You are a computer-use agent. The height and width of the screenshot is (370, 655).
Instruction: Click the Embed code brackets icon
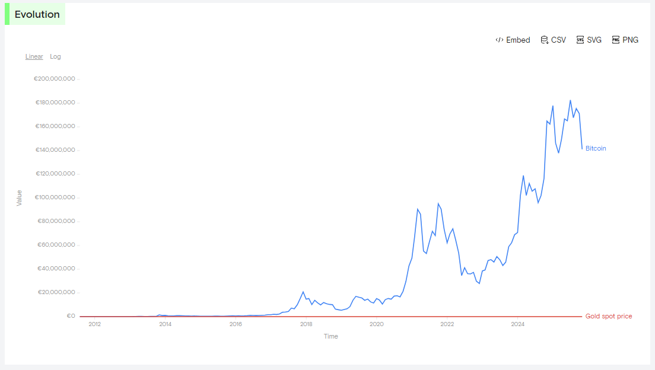tap(499, 40)
